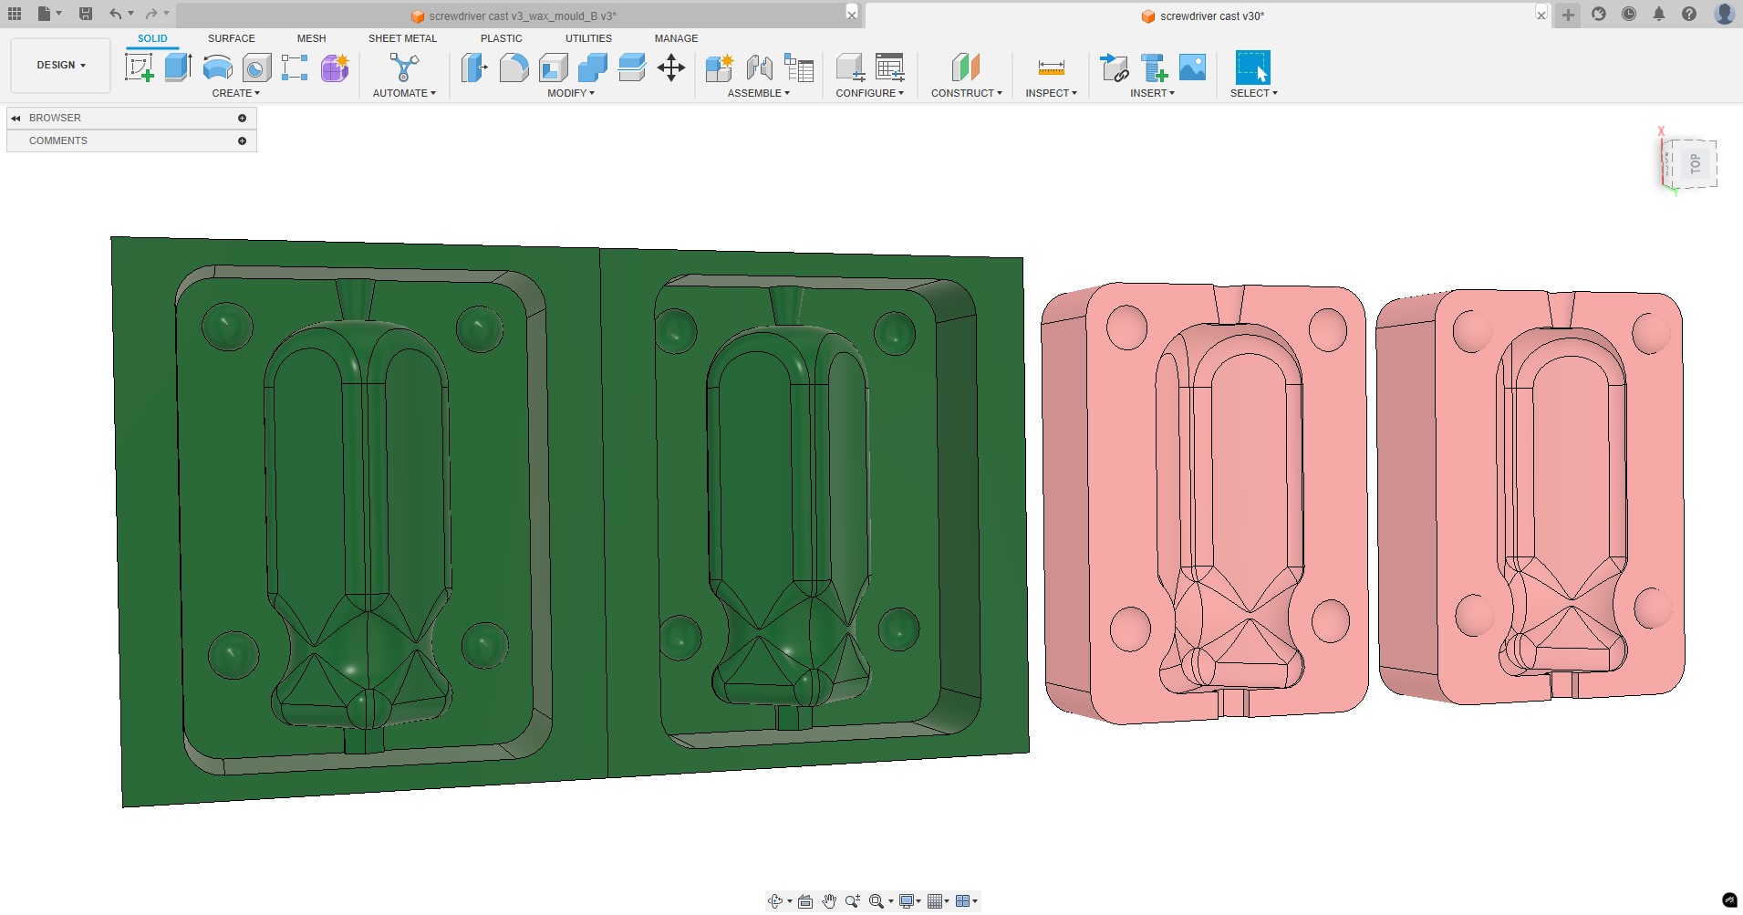Open the File menu icon
Screen dimensions: 1743x915
tap(45, 14)
